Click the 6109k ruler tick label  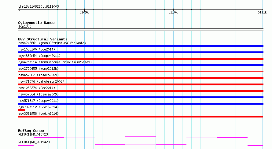[84, 12]
